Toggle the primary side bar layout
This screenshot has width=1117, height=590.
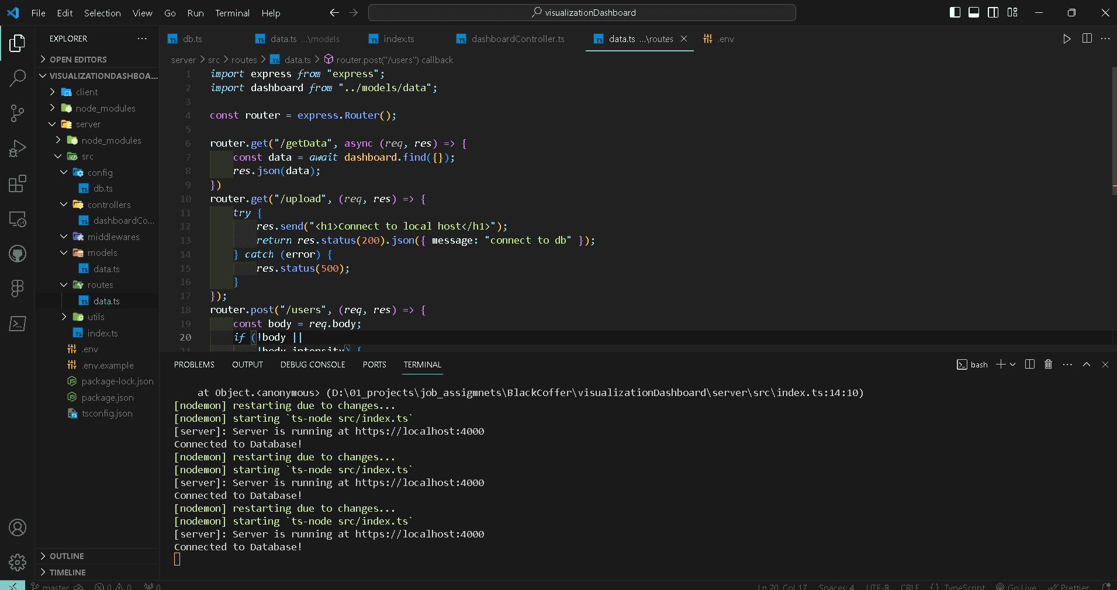(x=955, y=12)
